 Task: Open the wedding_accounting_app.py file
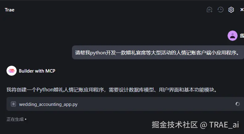[x=48, y=104]
